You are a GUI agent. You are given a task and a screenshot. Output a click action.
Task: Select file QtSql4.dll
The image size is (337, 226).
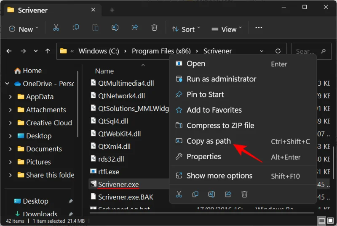113,121
